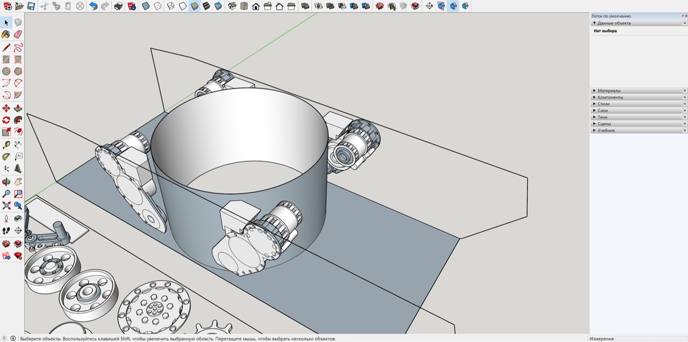This screenshot has height=342, width=688.
Task: Activate the Orbit tool
Action: click(6, 182)
